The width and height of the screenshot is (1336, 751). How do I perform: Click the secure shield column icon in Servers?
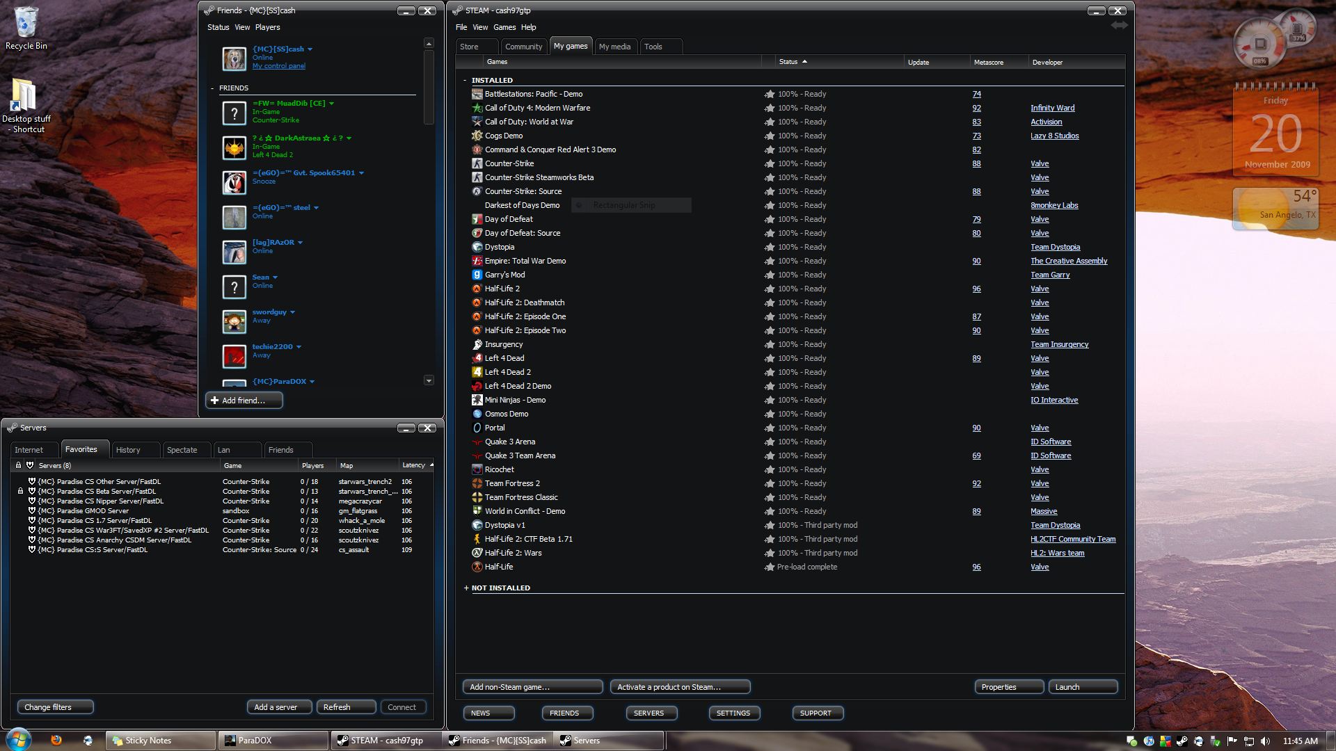[x=30, y=465]
